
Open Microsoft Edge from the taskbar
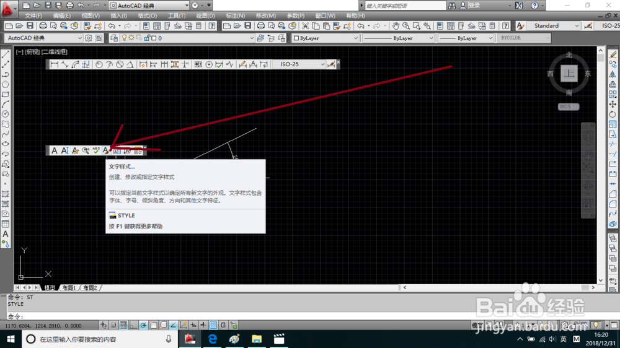point(212,339)
